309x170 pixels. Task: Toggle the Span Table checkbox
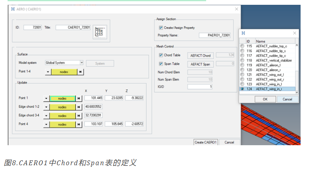pos(161,64)
